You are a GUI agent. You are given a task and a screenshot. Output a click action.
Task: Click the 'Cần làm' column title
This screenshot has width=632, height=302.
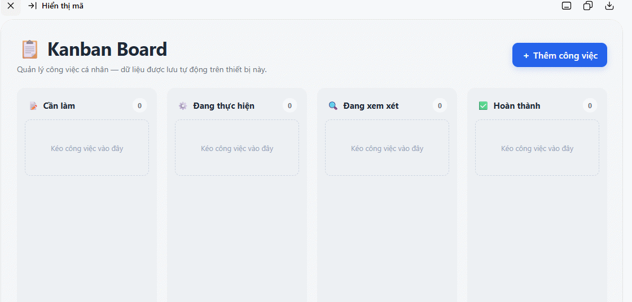(x=59, y=106)
